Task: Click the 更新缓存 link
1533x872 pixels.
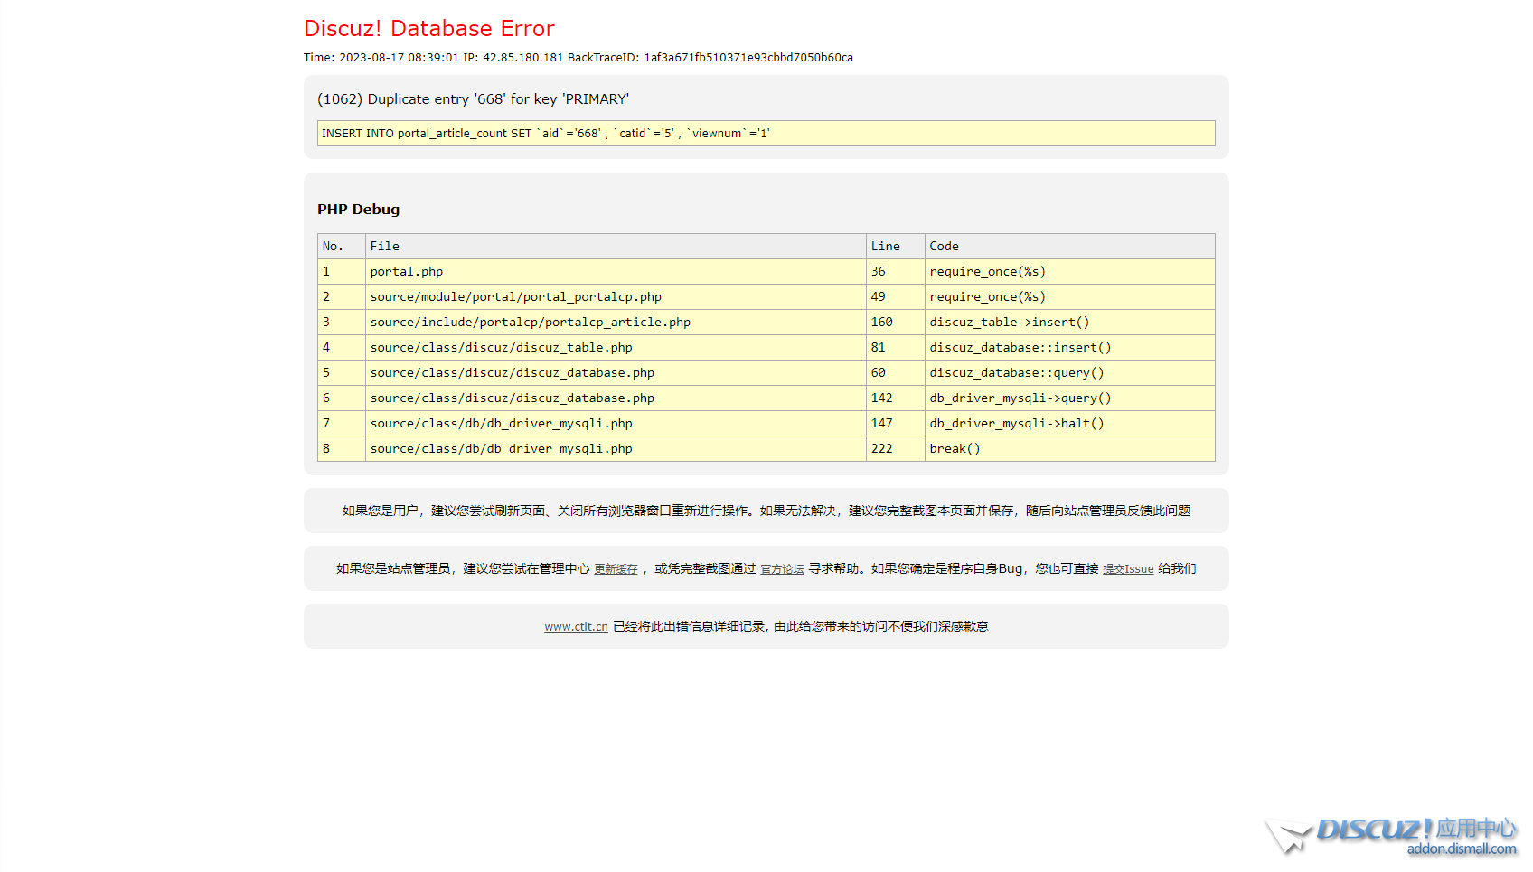Action: [616, 569]
